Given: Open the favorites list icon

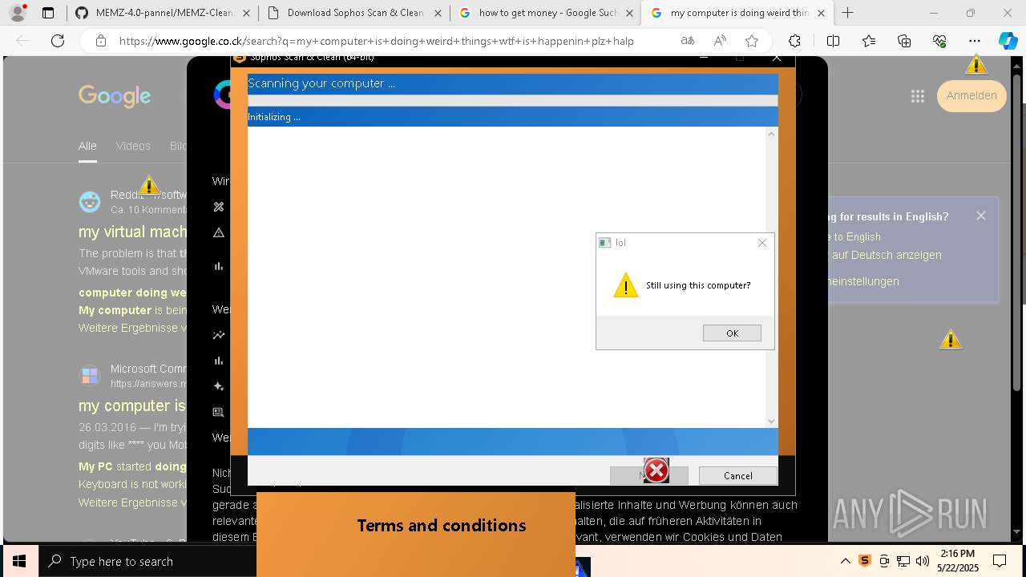Looking at the screenshot, I should pyautogui.click(x=869, y=41).
